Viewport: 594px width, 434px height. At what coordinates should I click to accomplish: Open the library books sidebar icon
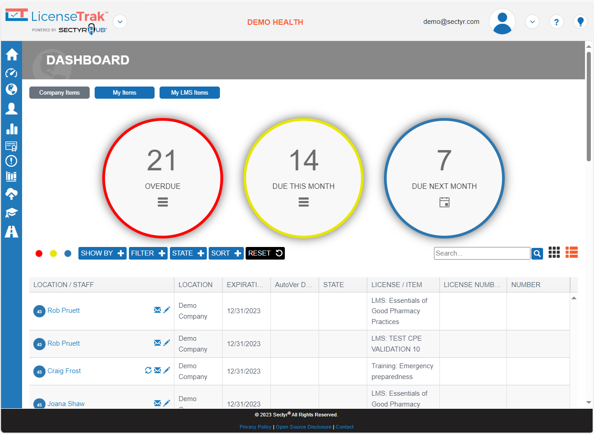pos(11,176)
